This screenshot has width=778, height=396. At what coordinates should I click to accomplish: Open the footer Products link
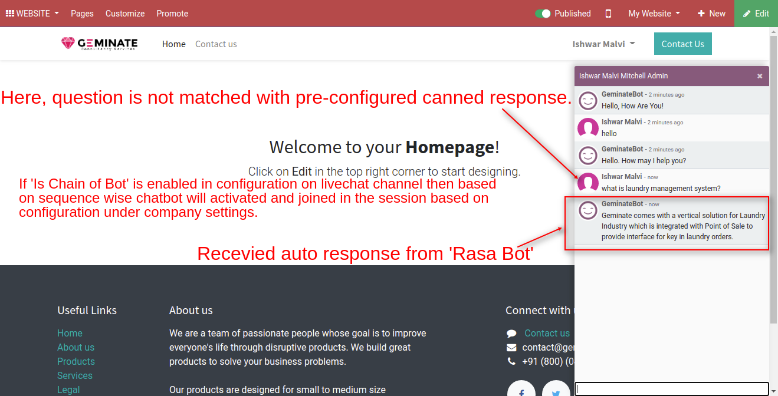point(76,361)
